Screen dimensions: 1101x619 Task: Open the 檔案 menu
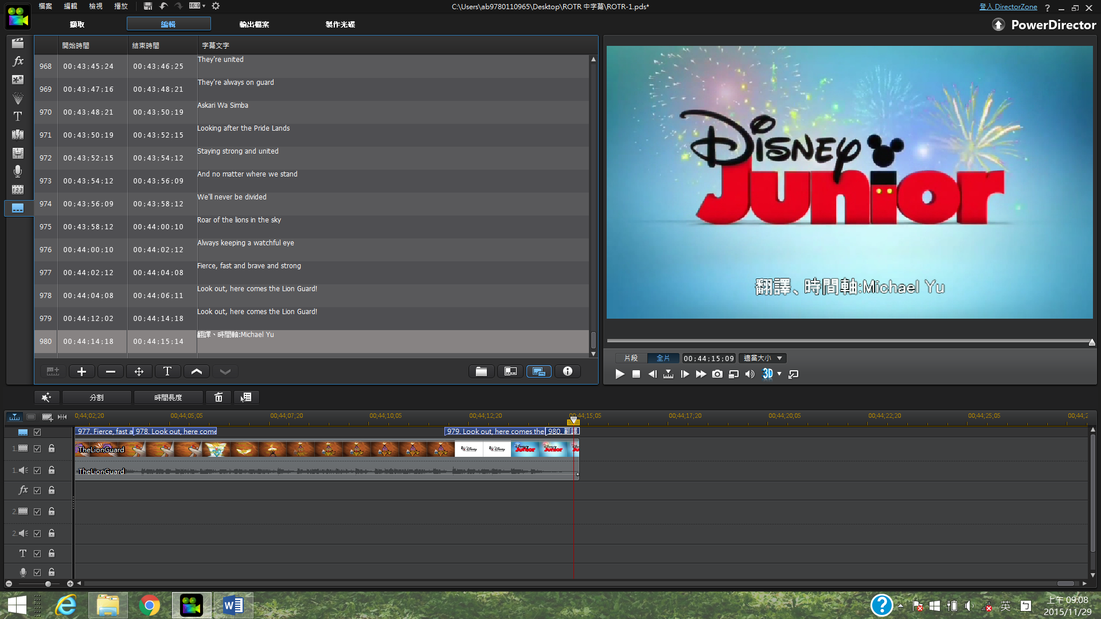[45, 6]
